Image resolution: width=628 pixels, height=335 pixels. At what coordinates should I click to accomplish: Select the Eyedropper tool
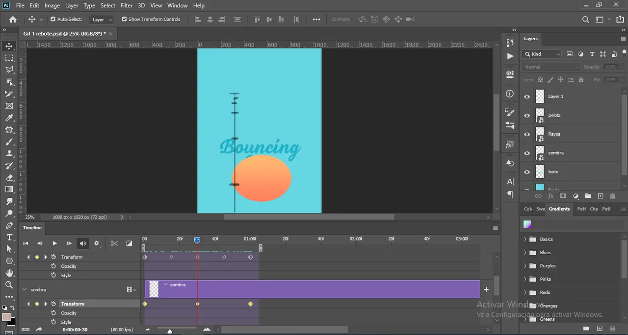point(9,118)
